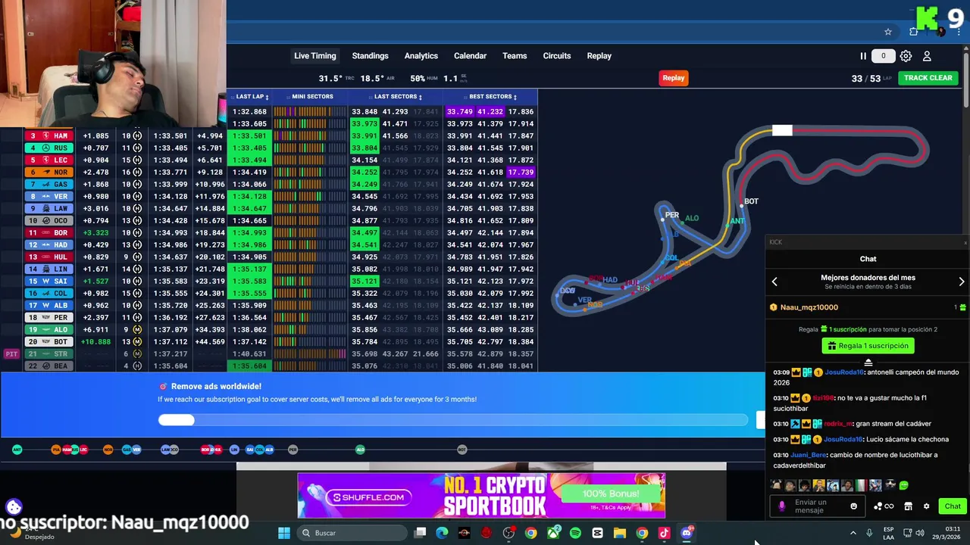The width and height of the screenshot is (970, 545).
Task: Open Juani_Bere's profile from chat
Action: pos(808,455)
